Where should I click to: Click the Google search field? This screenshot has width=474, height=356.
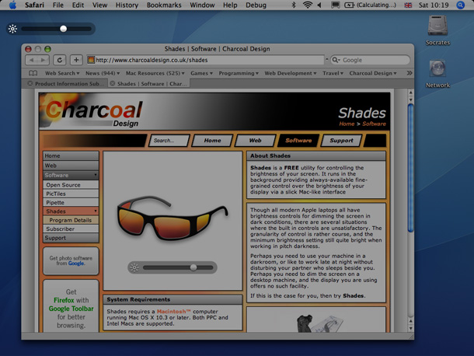(x=371, y=60)
